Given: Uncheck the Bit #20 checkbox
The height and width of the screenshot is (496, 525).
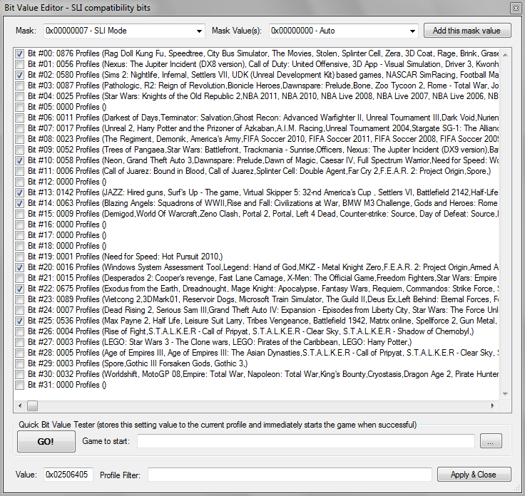Looking at the screenshot, I should pos(20,267).
